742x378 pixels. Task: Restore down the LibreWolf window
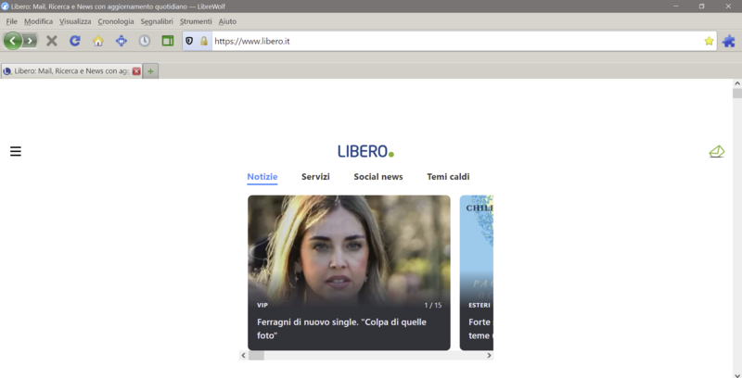click(702, 6)
